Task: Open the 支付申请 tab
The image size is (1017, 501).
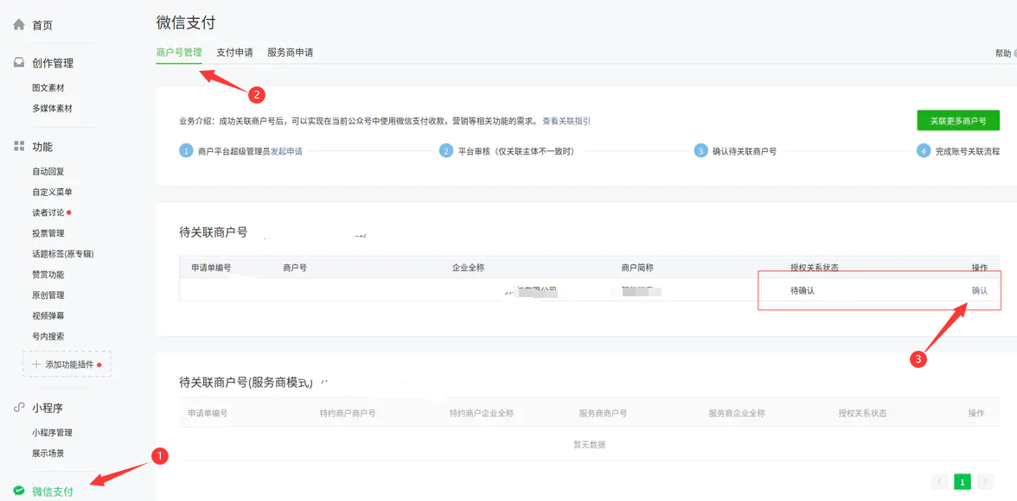Action: point(234,53)
